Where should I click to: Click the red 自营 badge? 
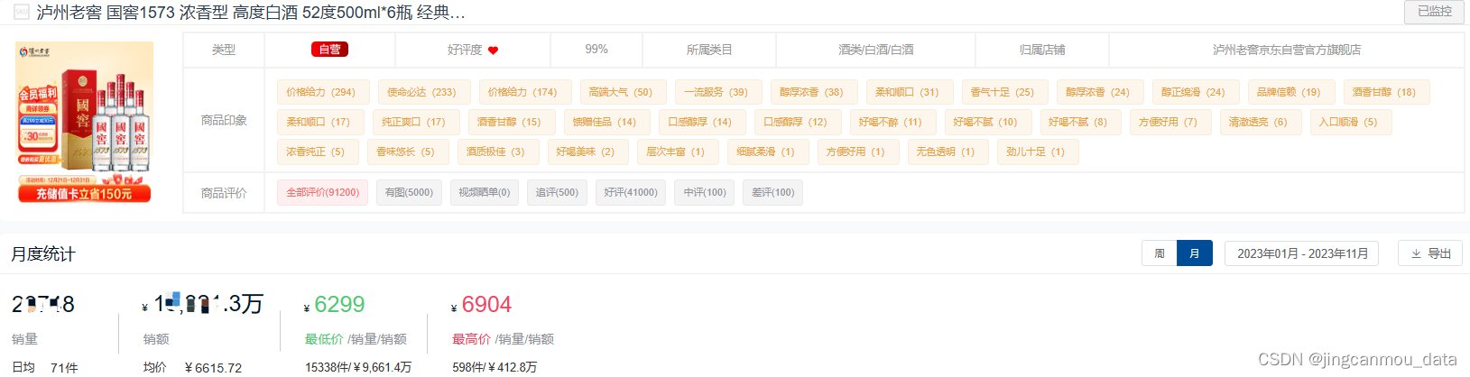click(x=329, y=50)
